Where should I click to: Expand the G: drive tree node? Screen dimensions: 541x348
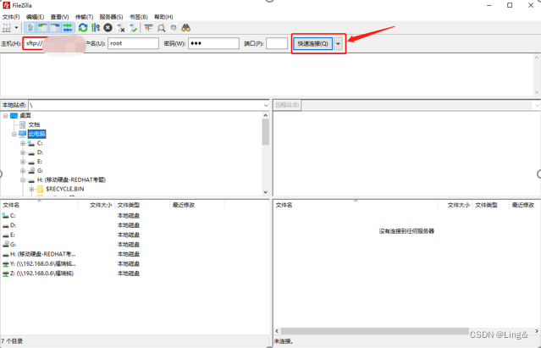click(x=23, y=171)
